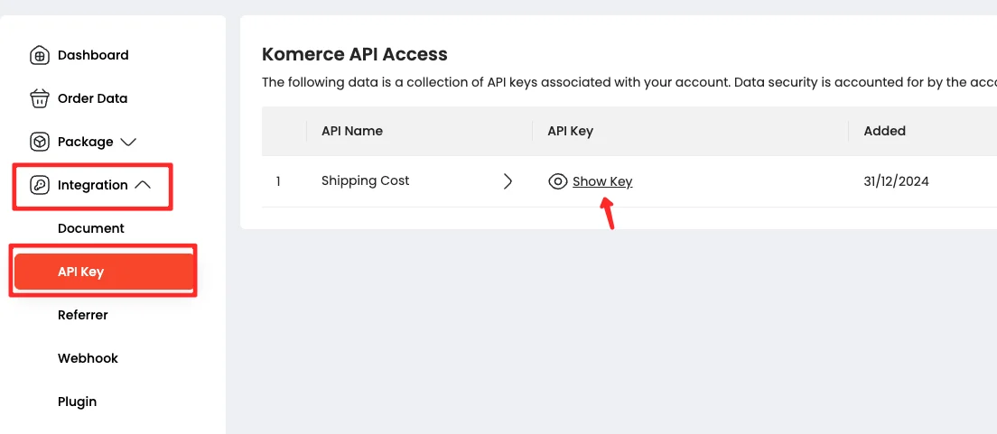
Task: Click the Integration key icon
Action: pos(40,185)
